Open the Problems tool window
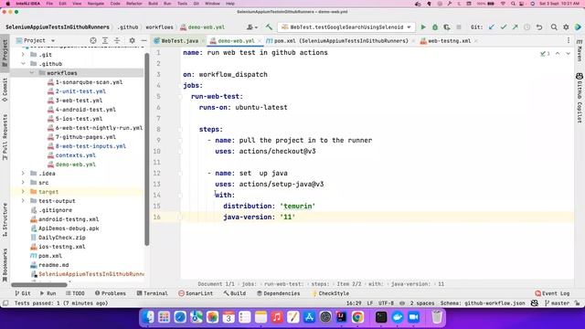 click(x=111, y=293)
